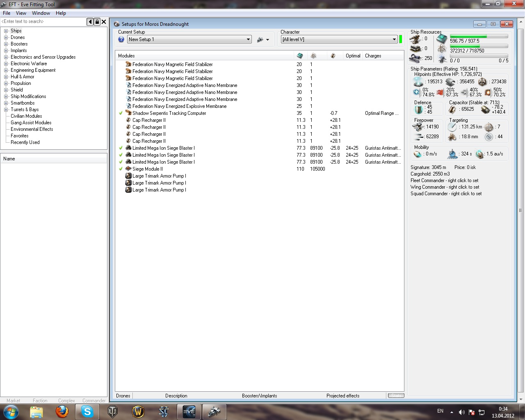The height and width of the screenshot is (420, 525).
Task: Toggle the search lock icon
Action: [x=97, y=22]
